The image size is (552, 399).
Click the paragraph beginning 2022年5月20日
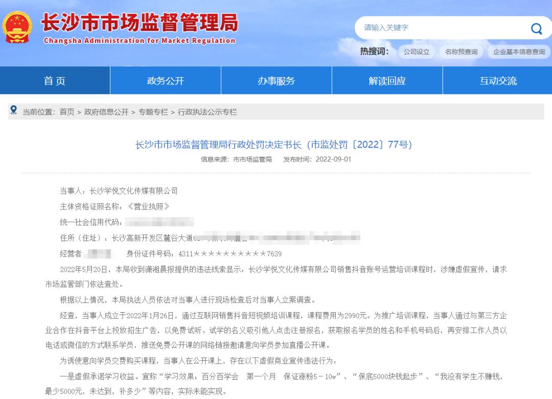(x=276, y=277)
